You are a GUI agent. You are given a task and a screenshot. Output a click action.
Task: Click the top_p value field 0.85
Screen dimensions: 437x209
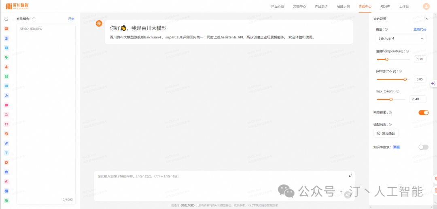[420, 79]
